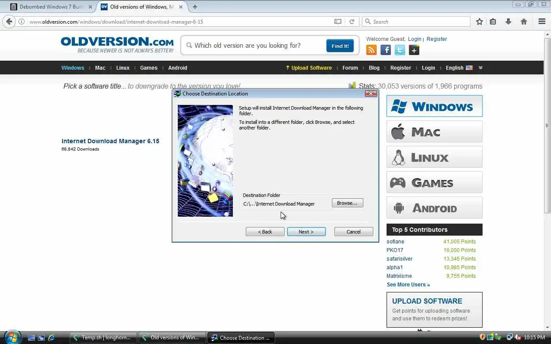
Task: Click Register link beside Welcome Guest
Action: (x=437, y=39)
